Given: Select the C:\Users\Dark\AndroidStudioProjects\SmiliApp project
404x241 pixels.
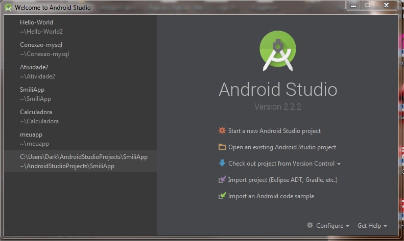Looking at the screenshot, I should pyautogui.click(x=81, y=161).
